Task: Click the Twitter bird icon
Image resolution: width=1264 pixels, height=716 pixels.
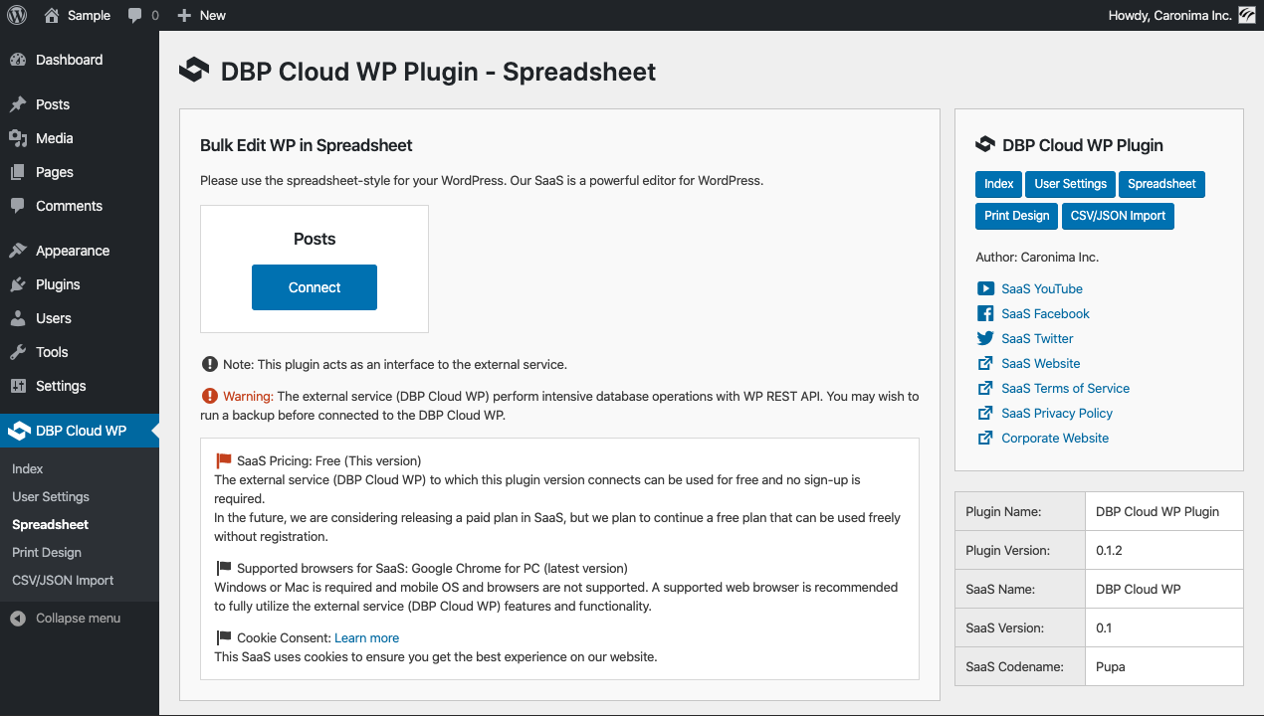Action: [x=985, y=338]
